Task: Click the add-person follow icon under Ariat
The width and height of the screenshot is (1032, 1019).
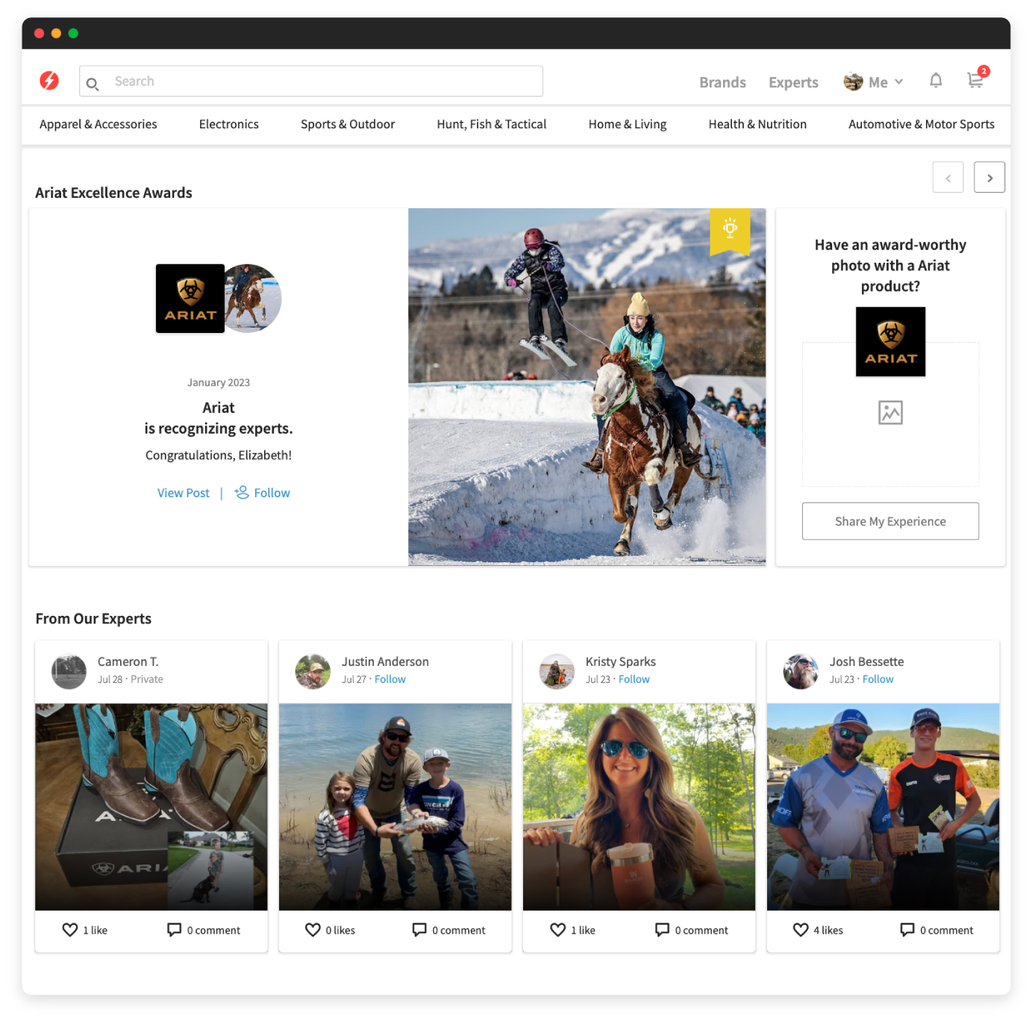Action: coord(242,493)
